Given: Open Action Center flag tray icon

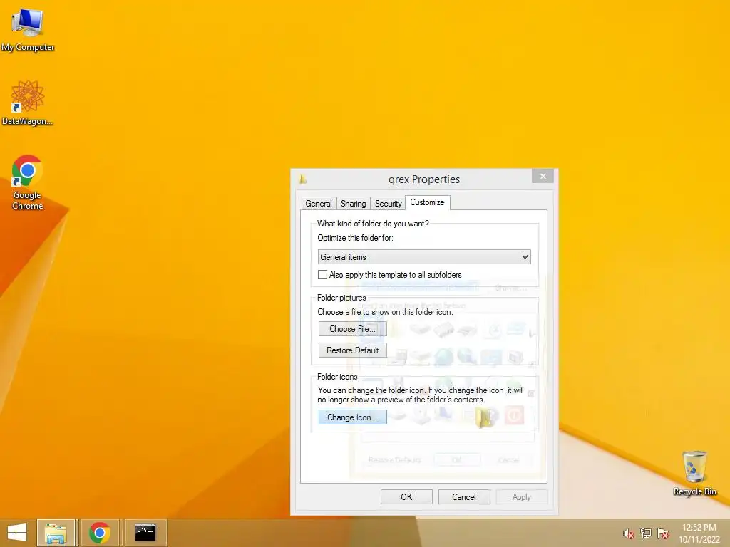Looking at the screenshot, I should (x=662, y=533).
